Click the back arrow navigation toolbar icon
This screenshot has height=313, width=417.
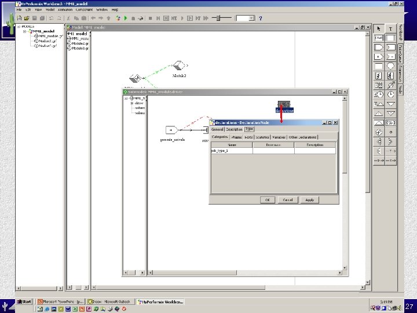coord(93,18)
